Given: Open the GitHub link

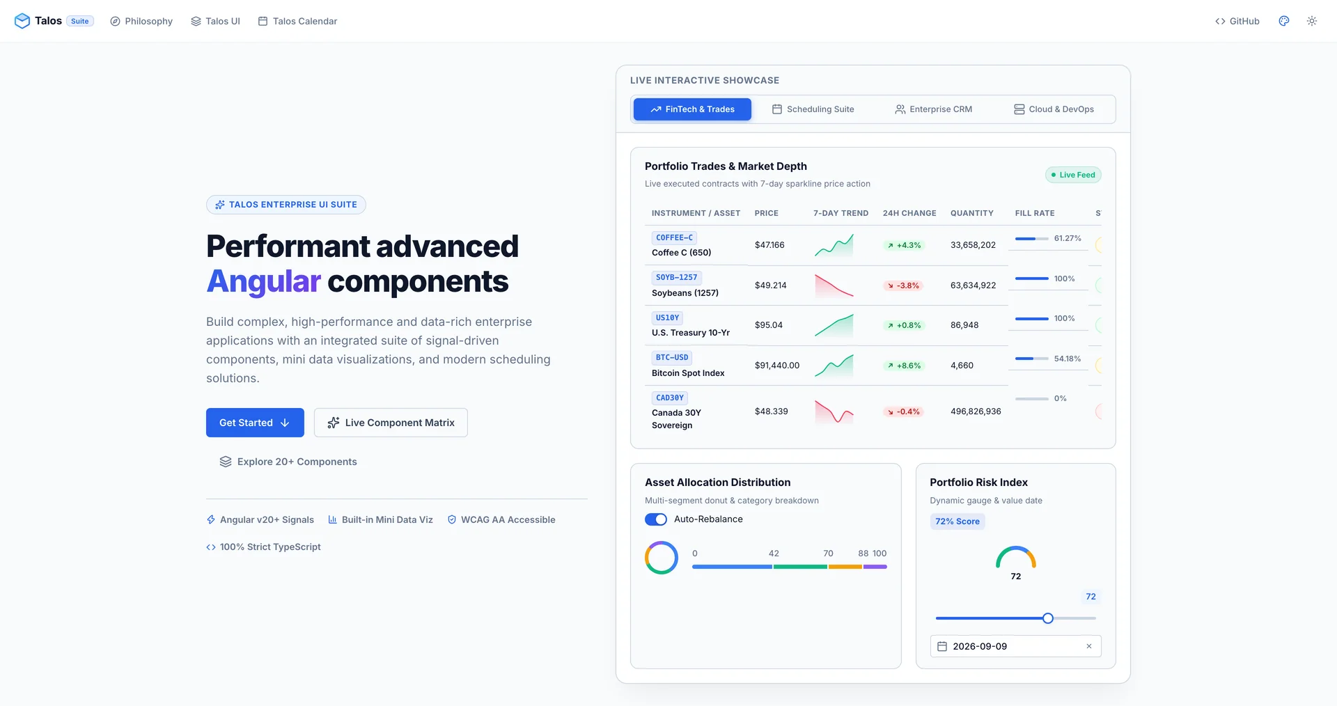Looking at the screenshot, I should [1237, 22].
